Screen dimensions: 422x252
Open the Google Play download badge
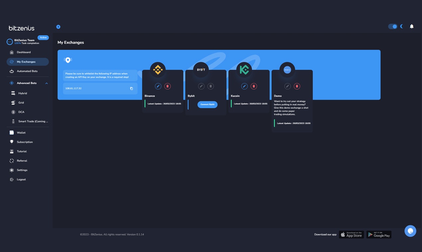[379, 234]
